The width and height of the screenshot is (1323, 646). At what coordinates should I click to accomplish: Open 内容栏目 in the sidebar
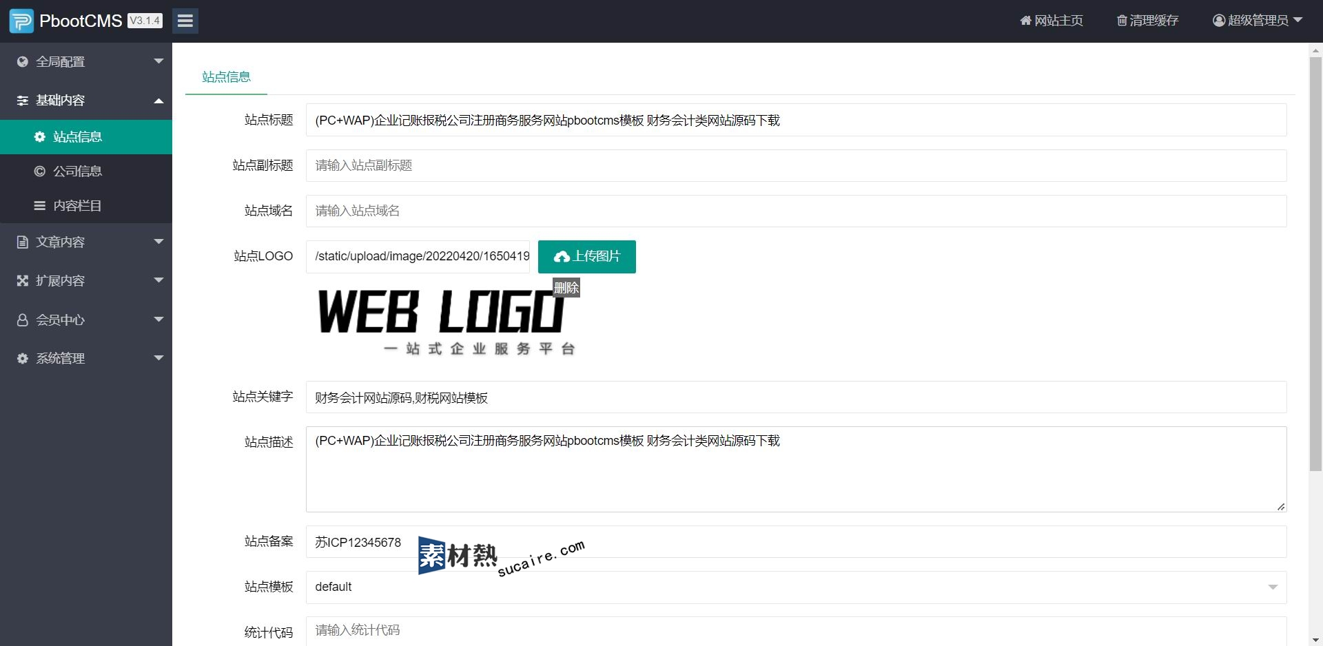pos(77,206)
